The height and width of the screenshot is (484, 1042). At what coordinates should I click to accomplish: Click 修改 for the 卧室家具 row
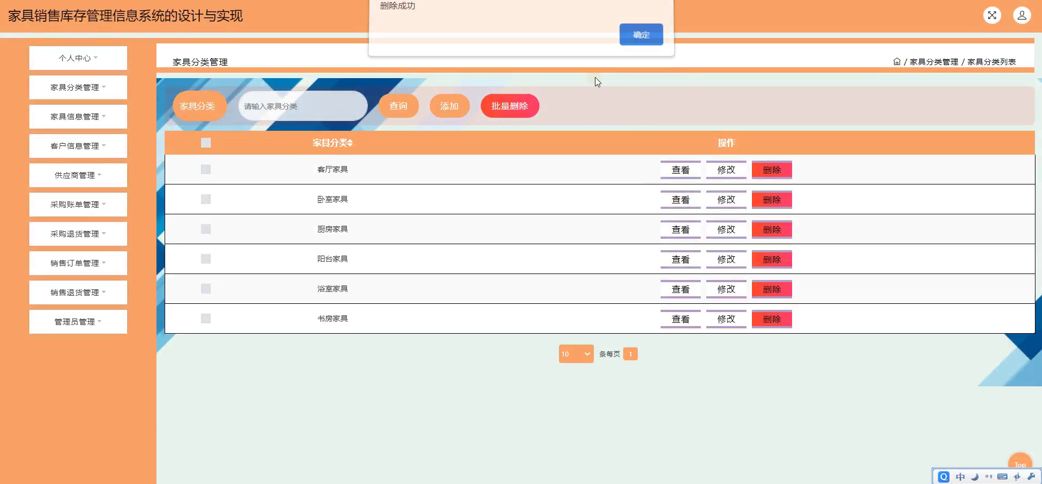[x=726, y=200]
